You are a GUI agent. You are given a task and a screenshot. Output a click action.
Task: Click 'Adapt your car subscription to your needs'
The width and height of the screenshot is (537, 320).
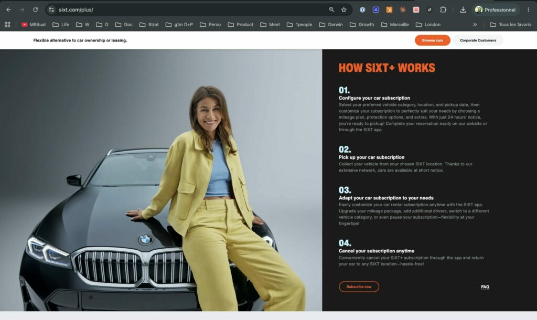(x=386, y=198)
